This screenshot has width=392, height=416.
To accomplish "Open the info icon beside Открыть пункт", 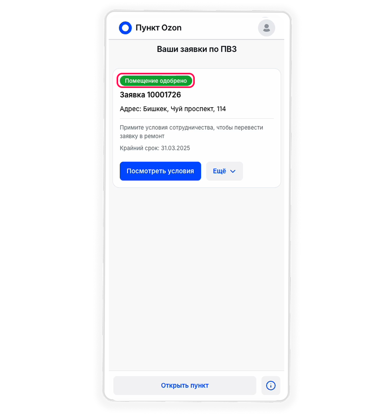I will tap(271, 385).
